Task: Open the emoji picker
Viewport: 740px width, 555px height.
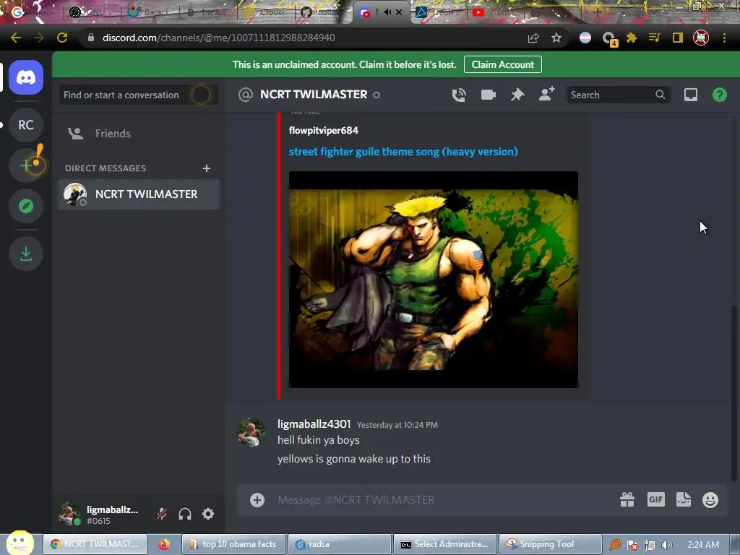Action: pyautogui.click(x=710, y=500)
